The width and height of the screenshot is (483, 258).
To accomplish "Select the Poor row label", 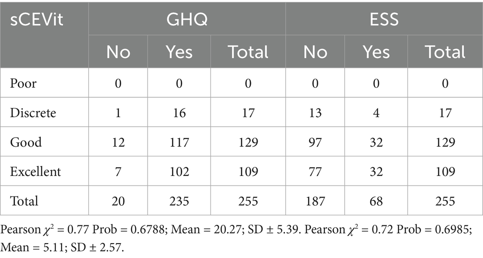I will pyautogui.click(x=23, y=83).
